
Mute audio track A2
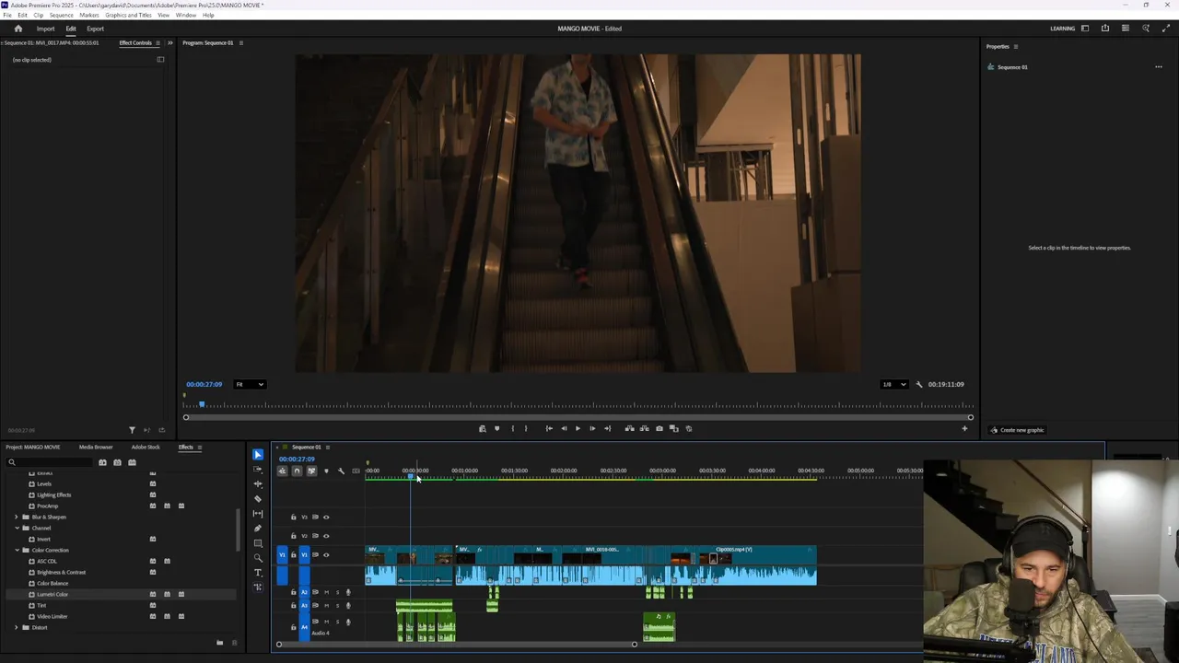tap(326, 592)
